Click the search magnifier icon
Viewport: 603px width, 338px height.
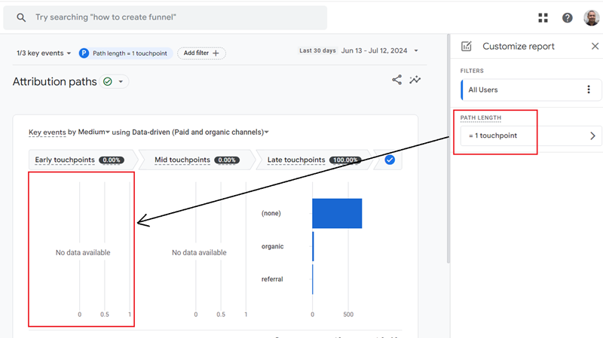tap(21, 17)
